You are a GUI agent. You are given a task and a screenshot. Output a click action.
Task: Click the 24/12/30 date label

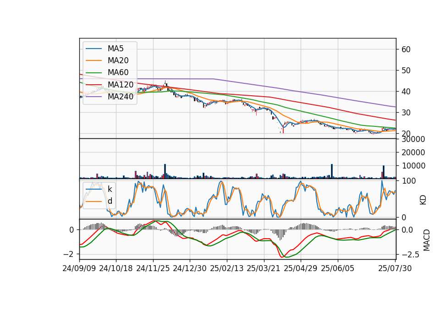tap(190, 268)
